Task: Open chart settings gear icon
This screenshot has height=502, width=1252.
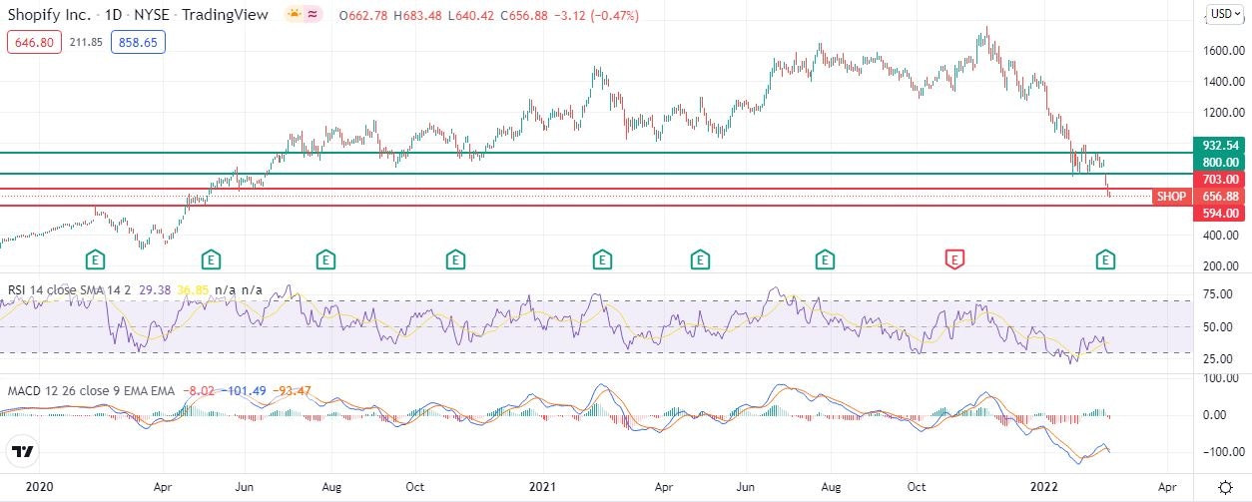Action: (1225, 487)
